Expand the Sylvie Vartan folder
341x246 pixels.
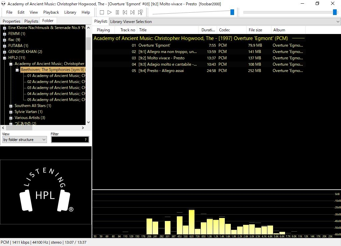(x=11, y=112)
